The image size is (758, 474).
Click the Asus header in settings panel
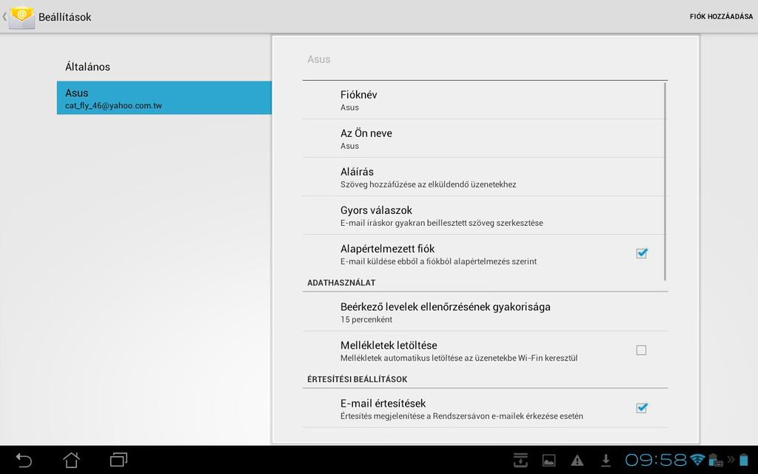click(318, 59)
